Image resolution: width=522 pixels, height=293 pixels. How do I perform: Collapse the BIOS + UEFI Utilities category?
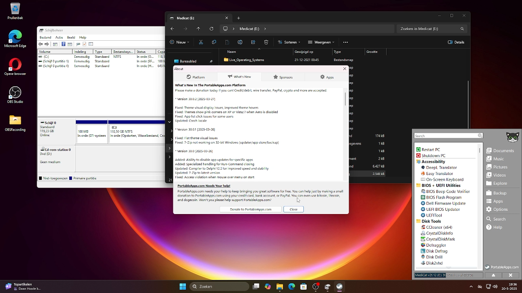438,185
